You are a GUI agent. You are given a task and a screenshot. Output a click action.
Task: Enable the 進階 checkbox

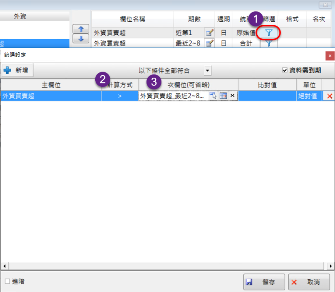(7, 281)
